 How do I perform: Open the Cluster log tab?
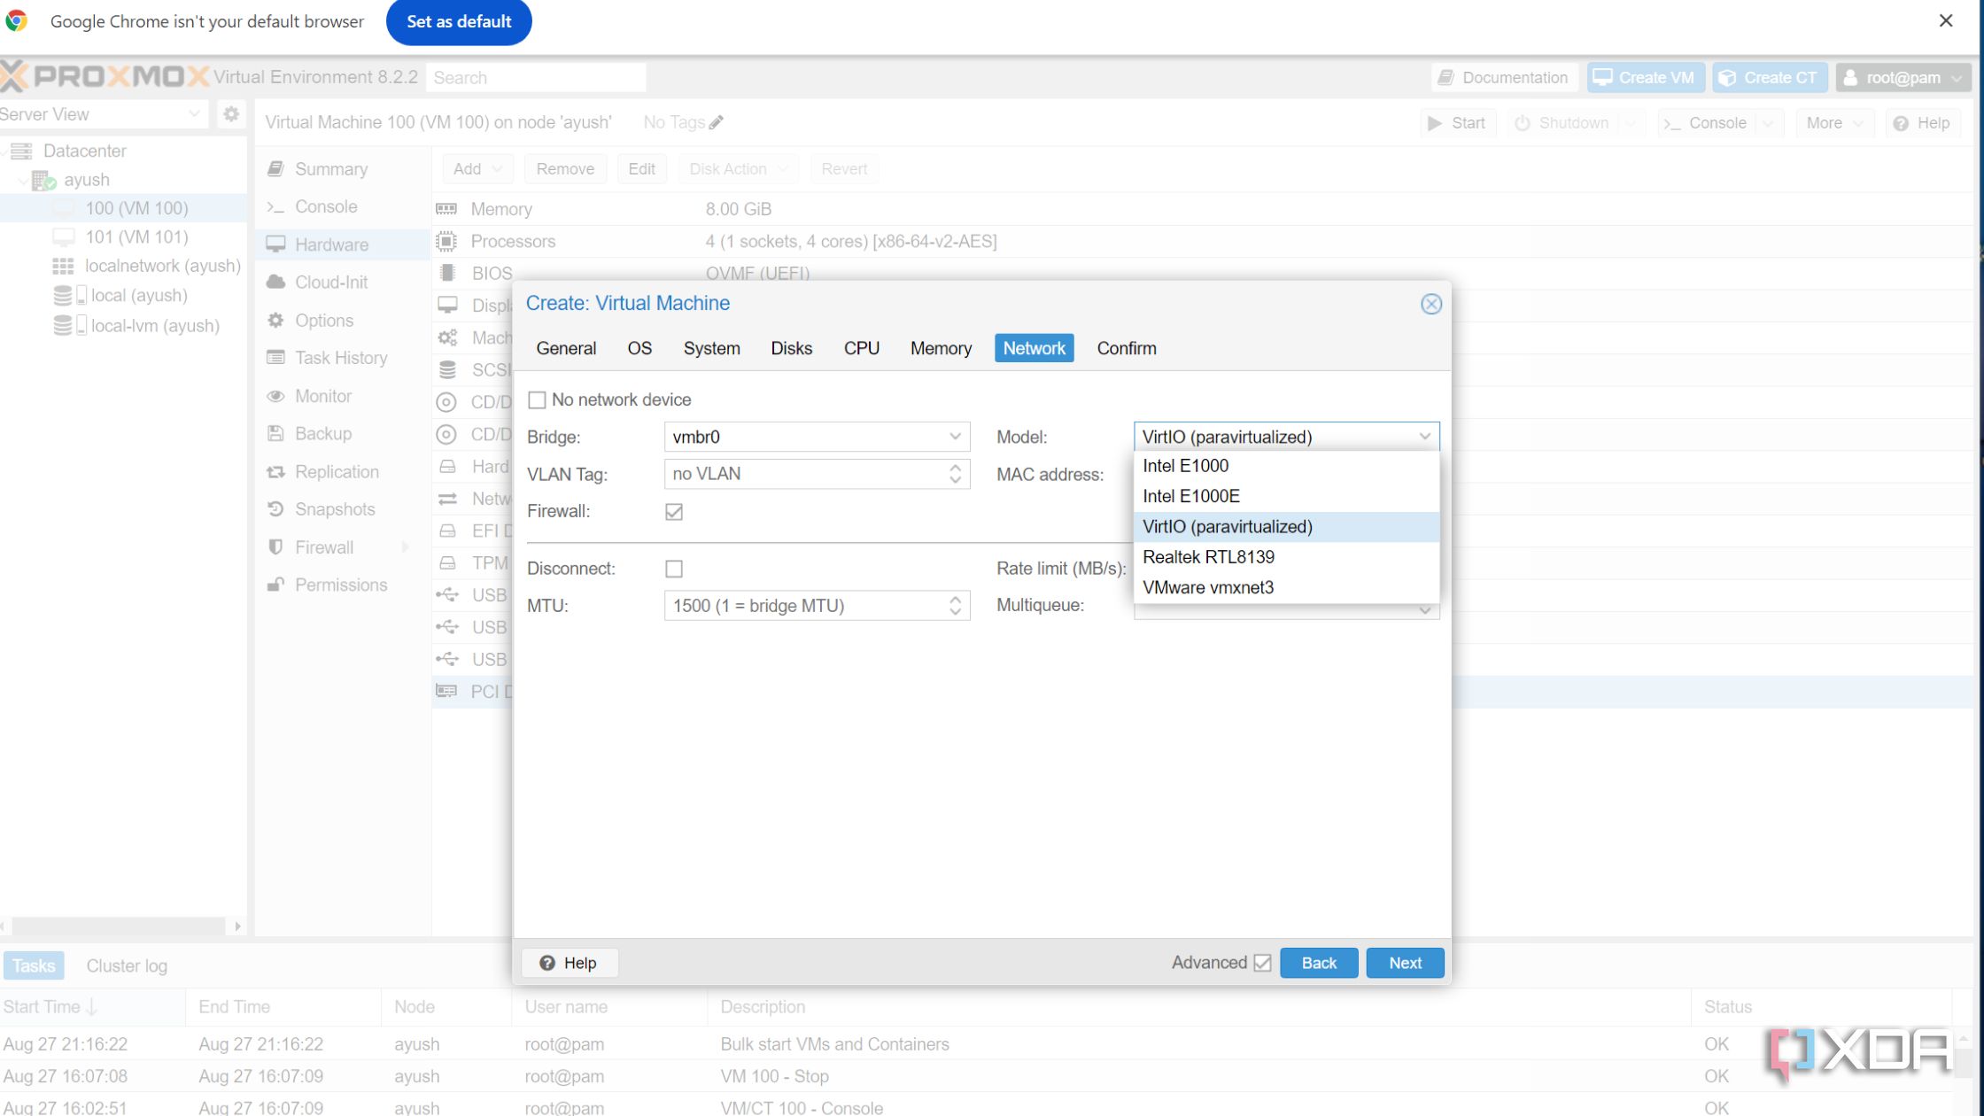pyautogui.click(x=127, y=965)
